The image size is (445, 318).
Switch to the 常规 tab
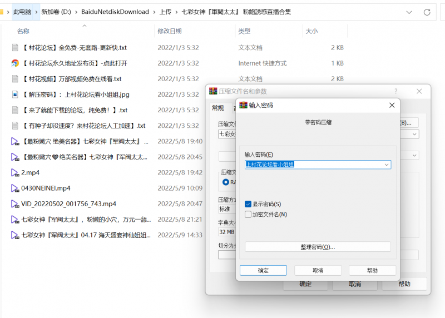(217, 108)
